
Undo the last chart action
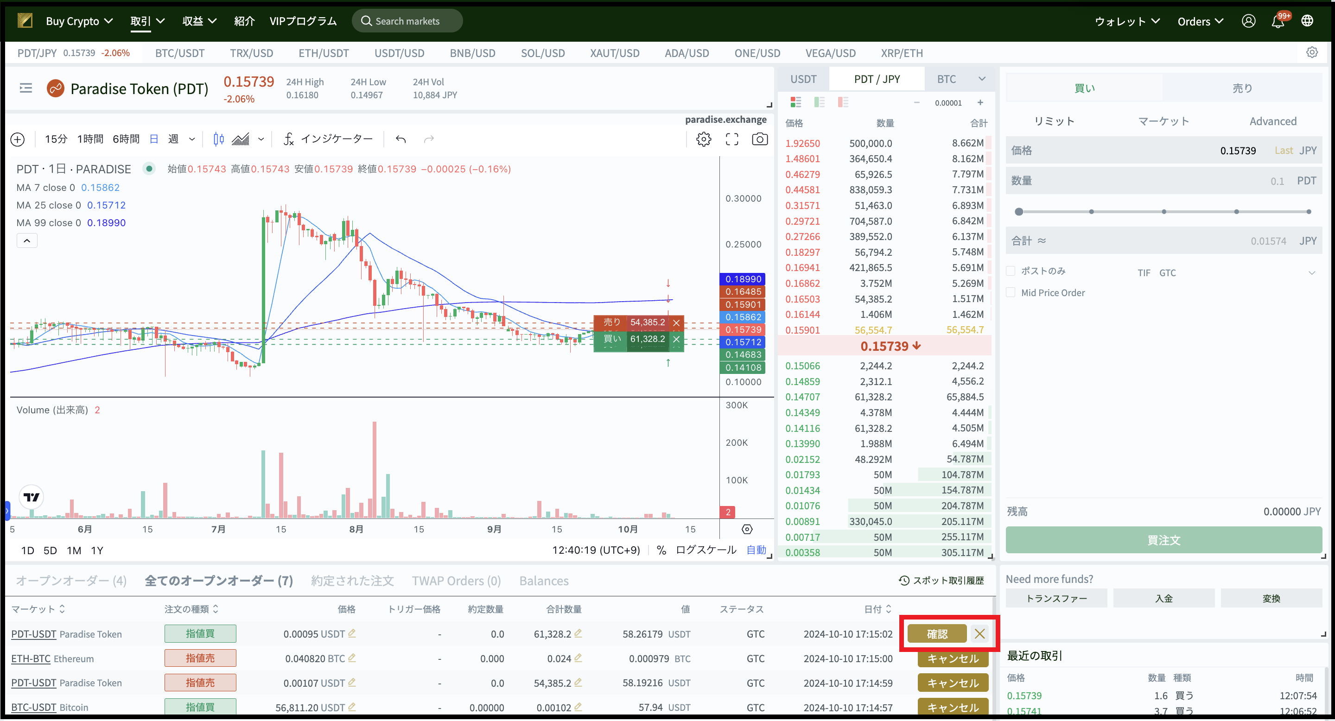point(400,139)
